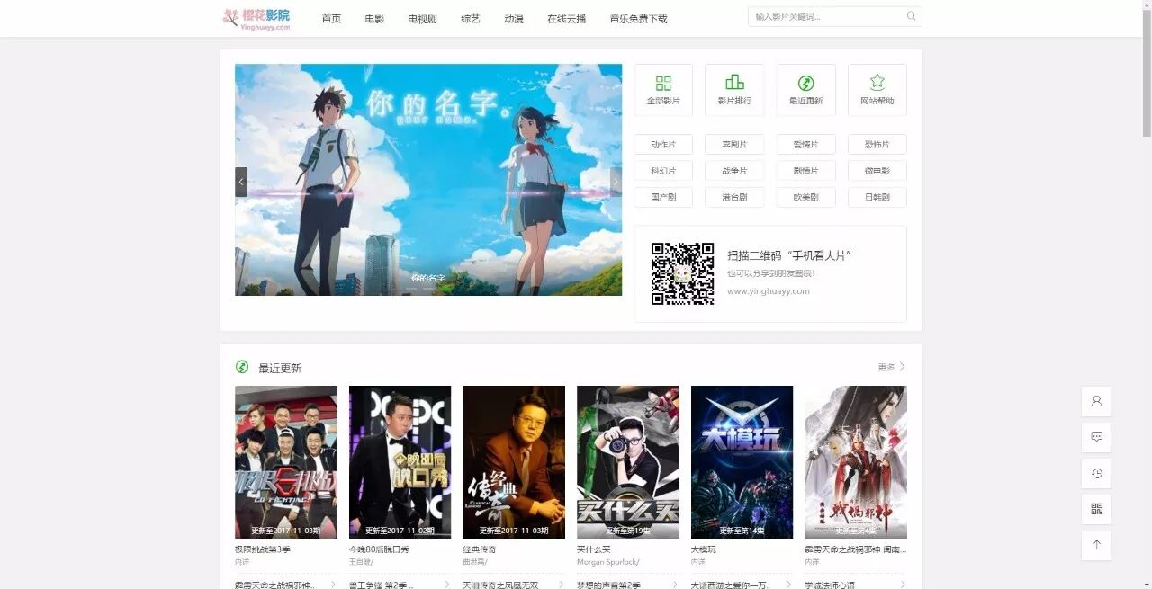Click the user profile icon in side toolbar
1152x589 pixels.
(1096, 401)
